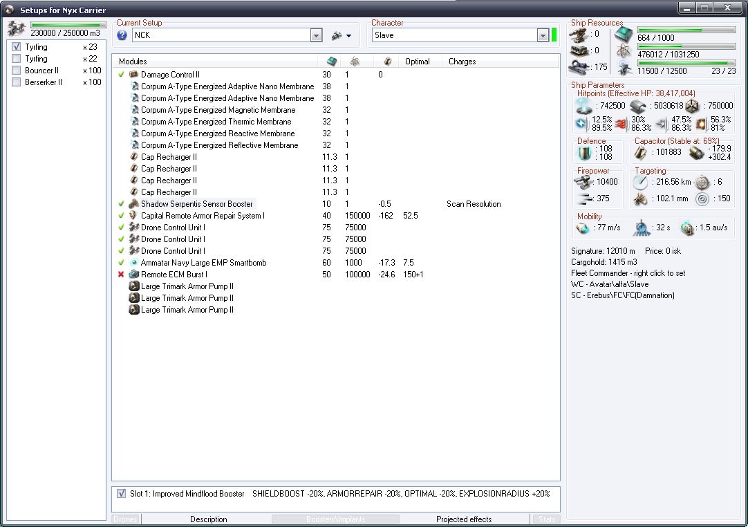
Task: Click the first Cap Recharger II icon
Action: click(x=134, y=156)
